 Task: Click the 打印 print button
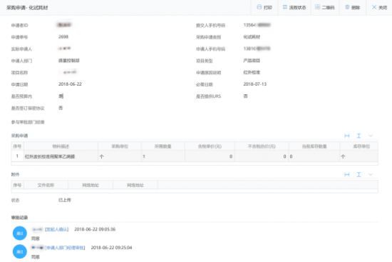[264, 8]
